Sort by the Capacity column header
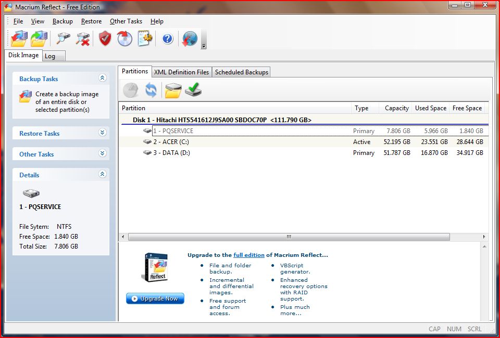Image resolution: width=500 pixels, height=338 pixels. (395, 108)
